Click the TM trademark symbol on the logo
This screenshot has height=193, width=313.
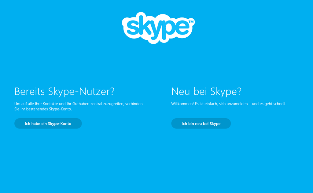191,22
